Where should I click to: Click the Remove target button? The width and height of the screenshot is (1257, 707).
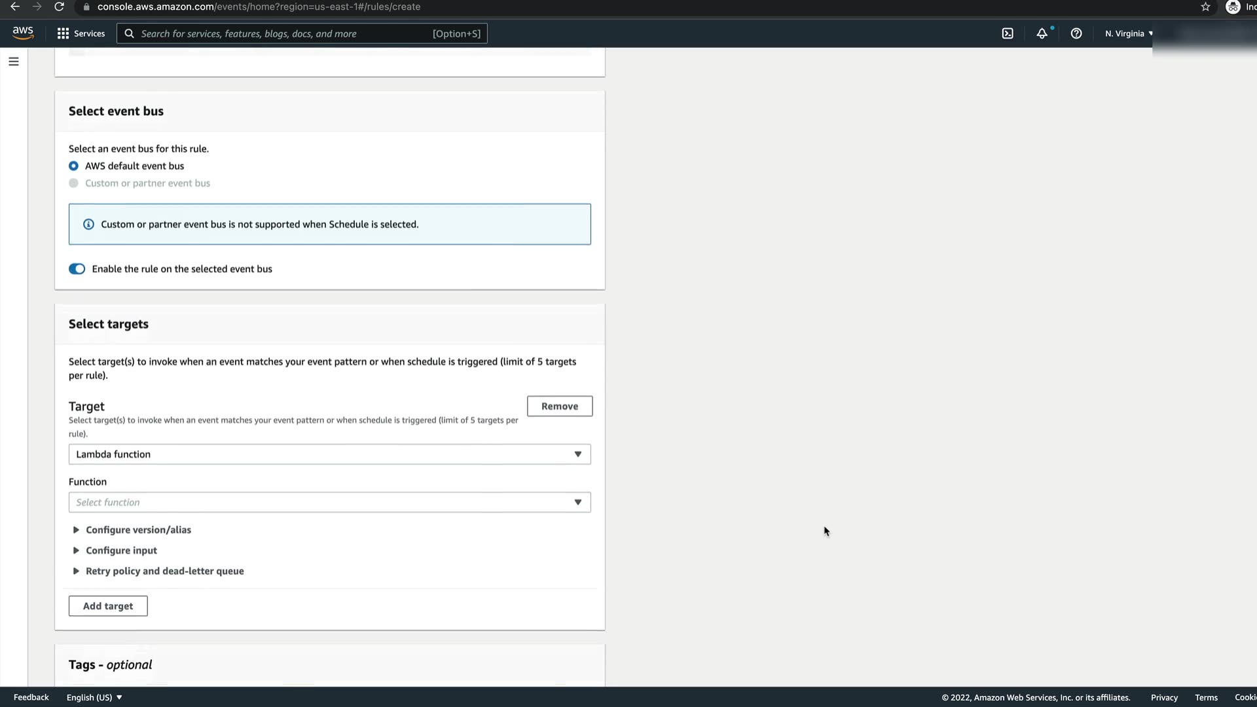point(560,406)
